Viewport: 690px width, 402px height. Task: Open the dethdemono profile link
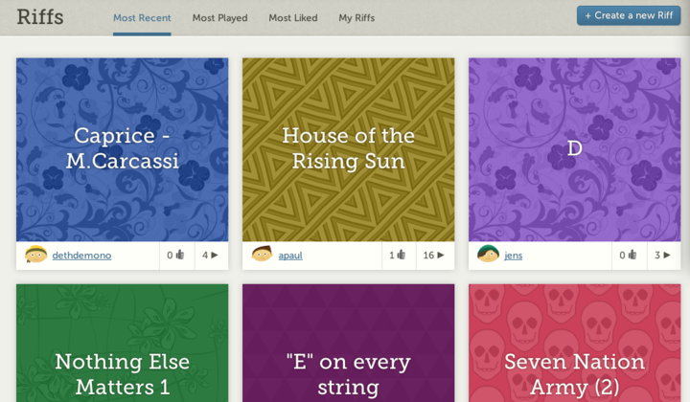click(81, 256)
